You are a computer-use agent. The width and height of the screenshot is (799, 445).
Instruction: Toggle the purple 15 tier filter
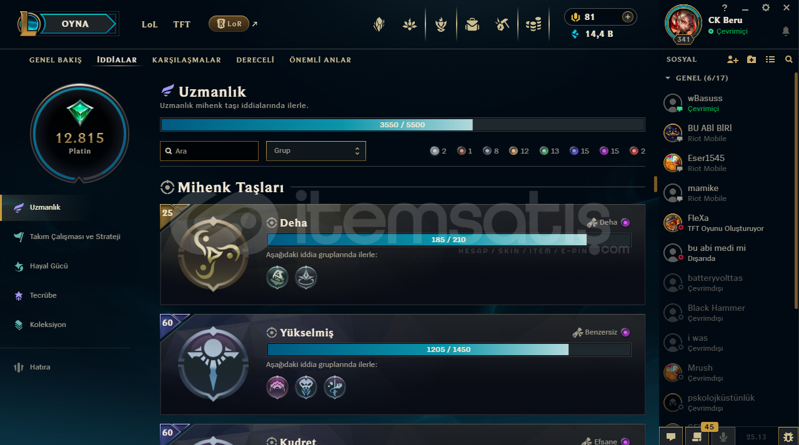(x=609, y=151)
